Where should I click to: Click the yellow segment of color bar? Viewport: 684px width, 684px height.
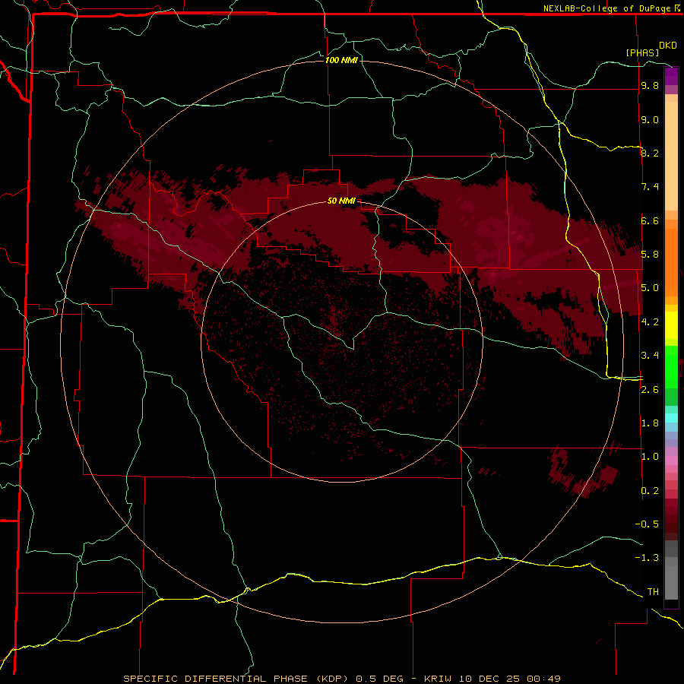(x=671, y=325)
